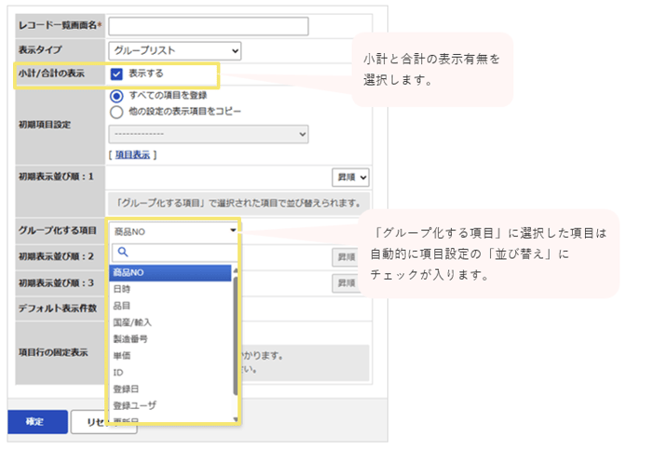Toggle the 表示する checkbox for 小計/合計
652x450 pixels.
[116, 74]
